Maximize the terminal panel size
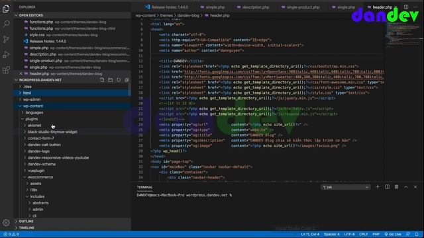424x238 pixels. click(406, 187)
